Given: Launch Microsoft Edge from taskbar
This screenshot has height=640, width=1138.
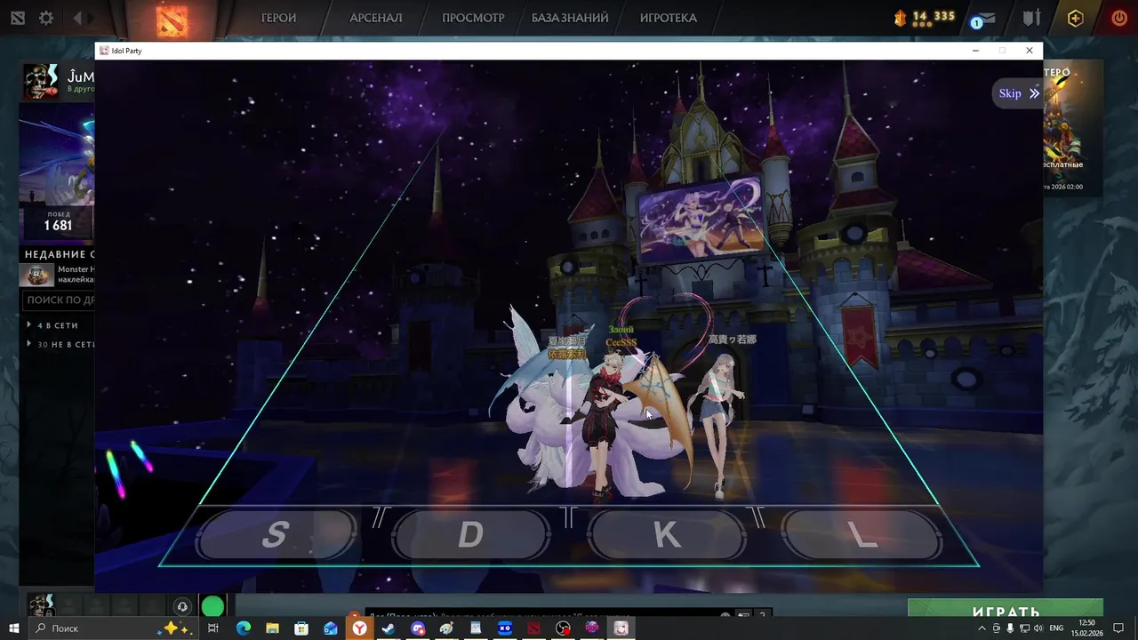Looking at the screenshot, I should coord(243,628).
